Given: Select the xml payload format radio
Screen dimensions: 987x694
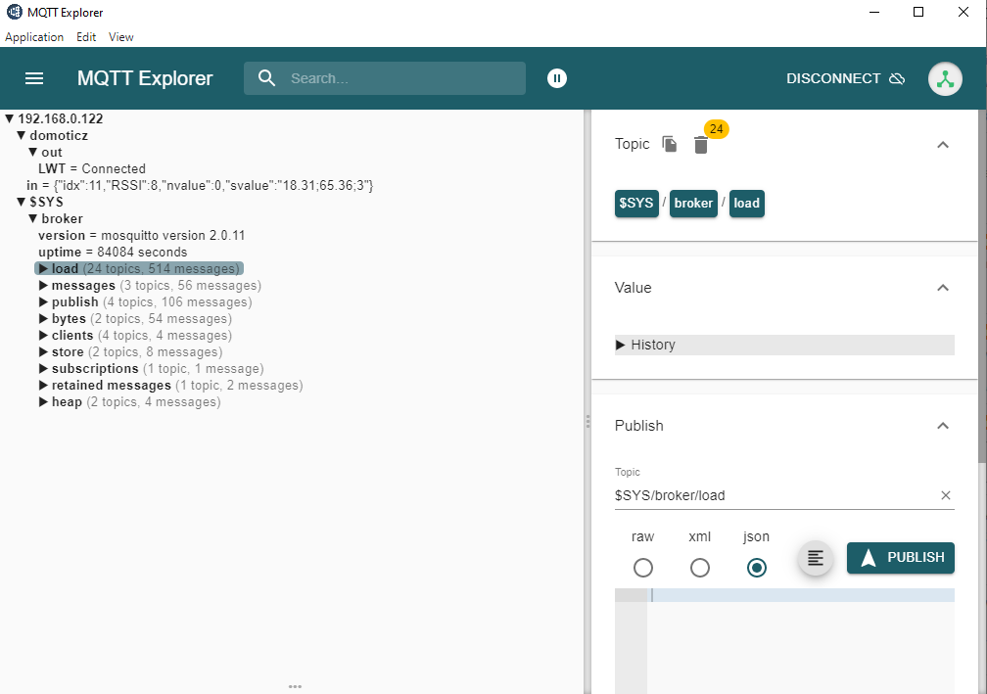Looking at the screenshot, I should 699,568.
